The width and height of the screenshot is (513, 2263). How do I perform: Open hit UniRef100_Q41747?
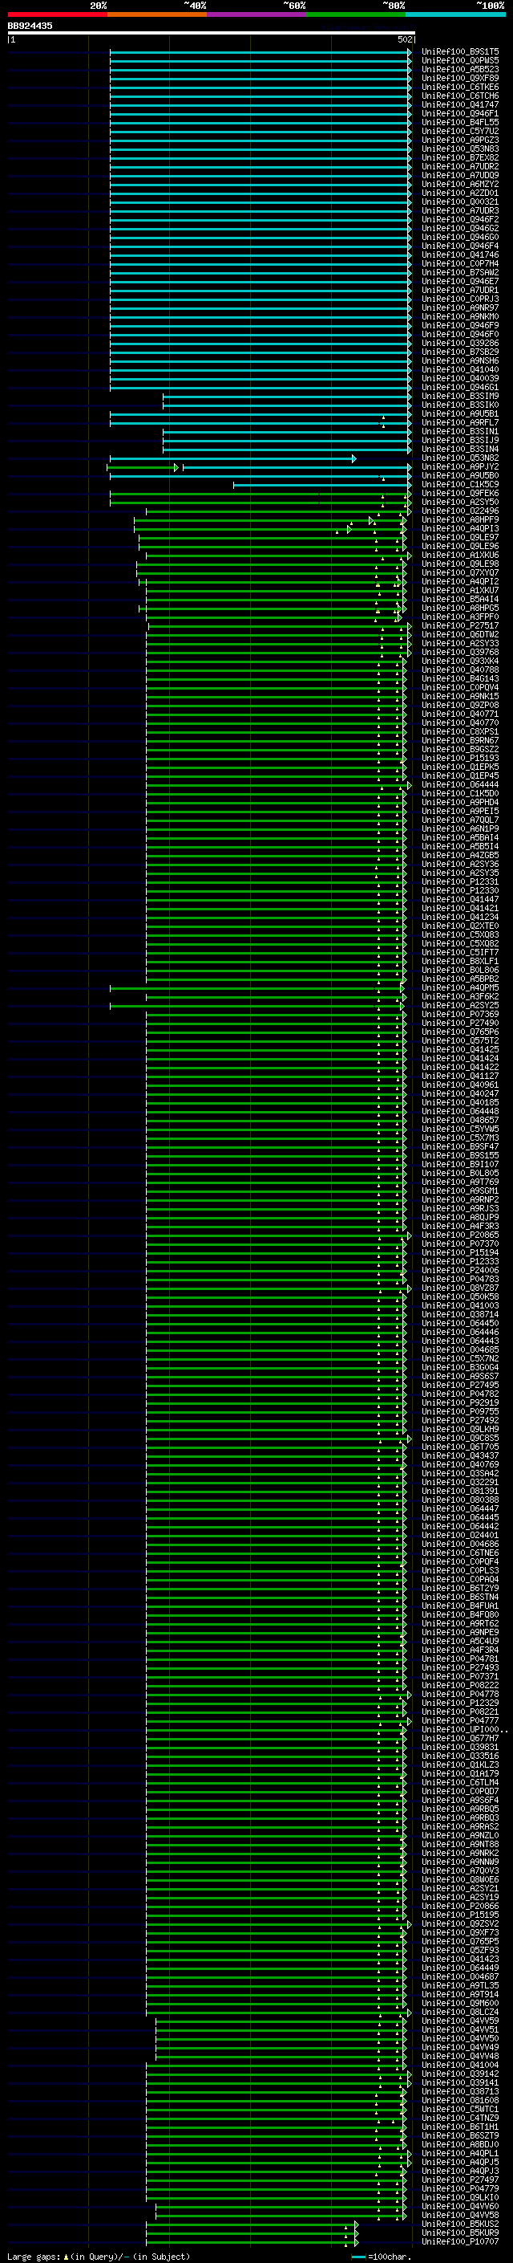pos(460,104)
